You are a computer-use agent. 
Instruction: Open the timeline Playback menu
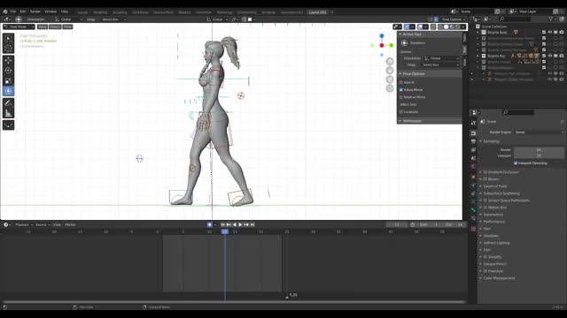23,224
